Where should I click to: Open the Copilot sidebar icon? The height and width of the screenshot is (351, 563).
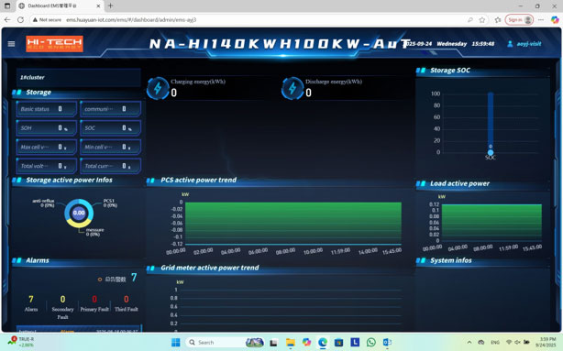(555, 20)
